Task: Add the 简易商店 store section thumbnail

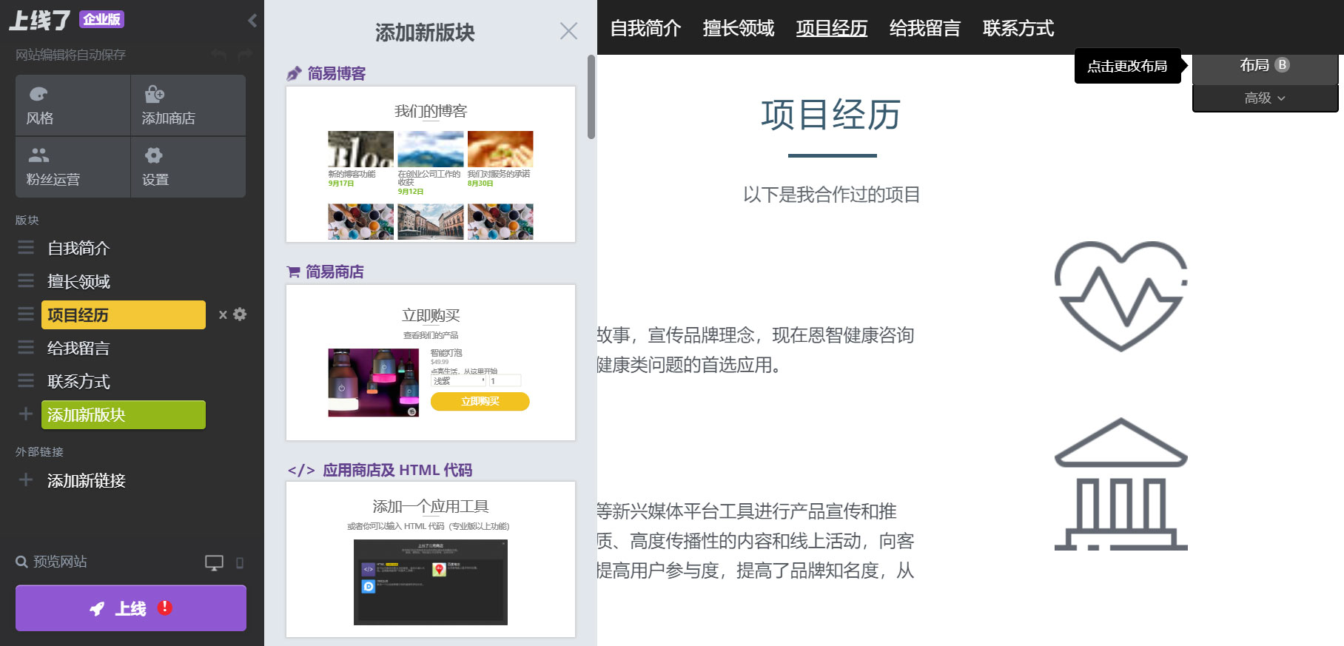Action: [431, 363]
